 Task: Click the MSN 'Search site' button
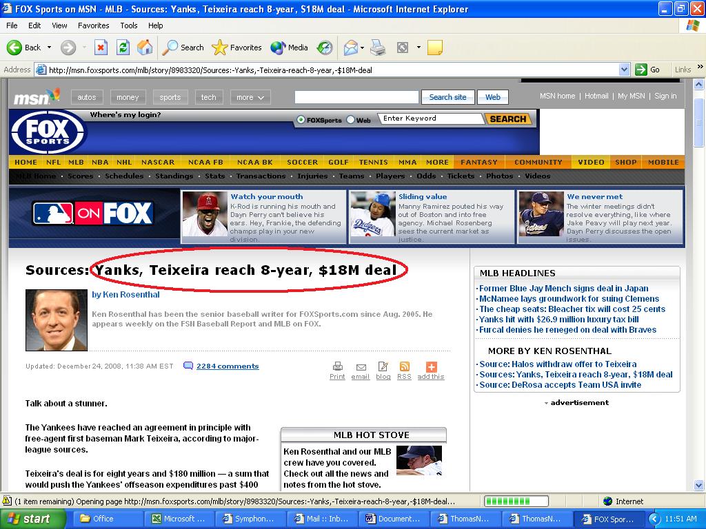(x=447, y=97)
